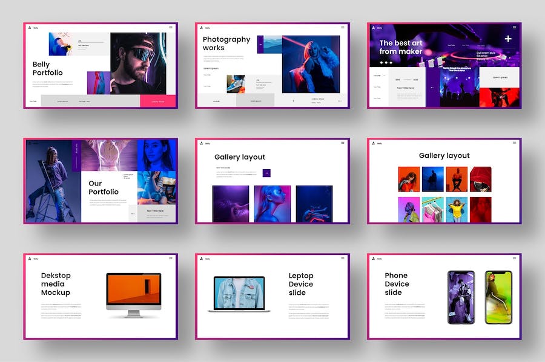The image size is (545, 362).
Task: Click the 'Lorem ipsum' white box on art slide
Action: coord(500,77)
